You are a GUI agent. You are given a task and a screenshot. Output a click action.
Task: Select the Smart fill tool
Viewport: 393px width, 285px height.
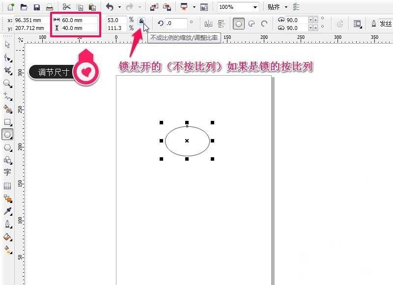(8, 109)
